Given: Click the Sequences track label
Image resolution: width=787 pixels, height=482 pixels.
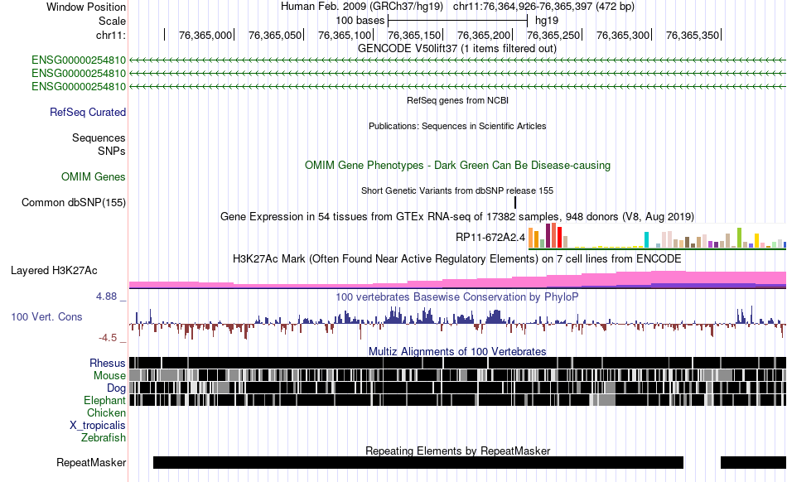Looking at the screenshot, I should click(x=99, y=138).
